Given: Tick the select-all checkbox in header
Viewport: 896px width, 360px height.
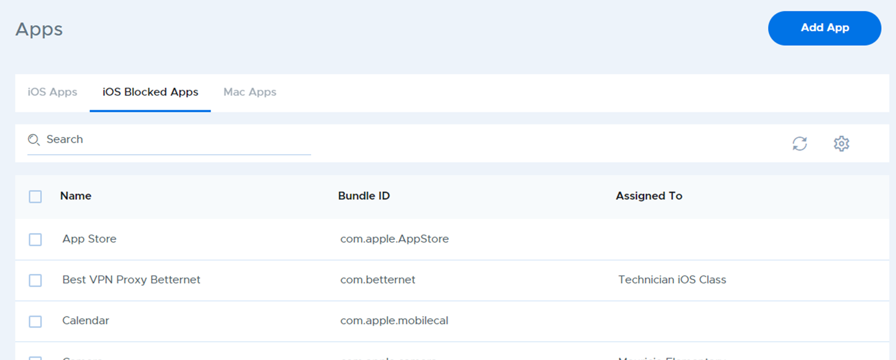Looking at the screenshot, I should (35, 196).
